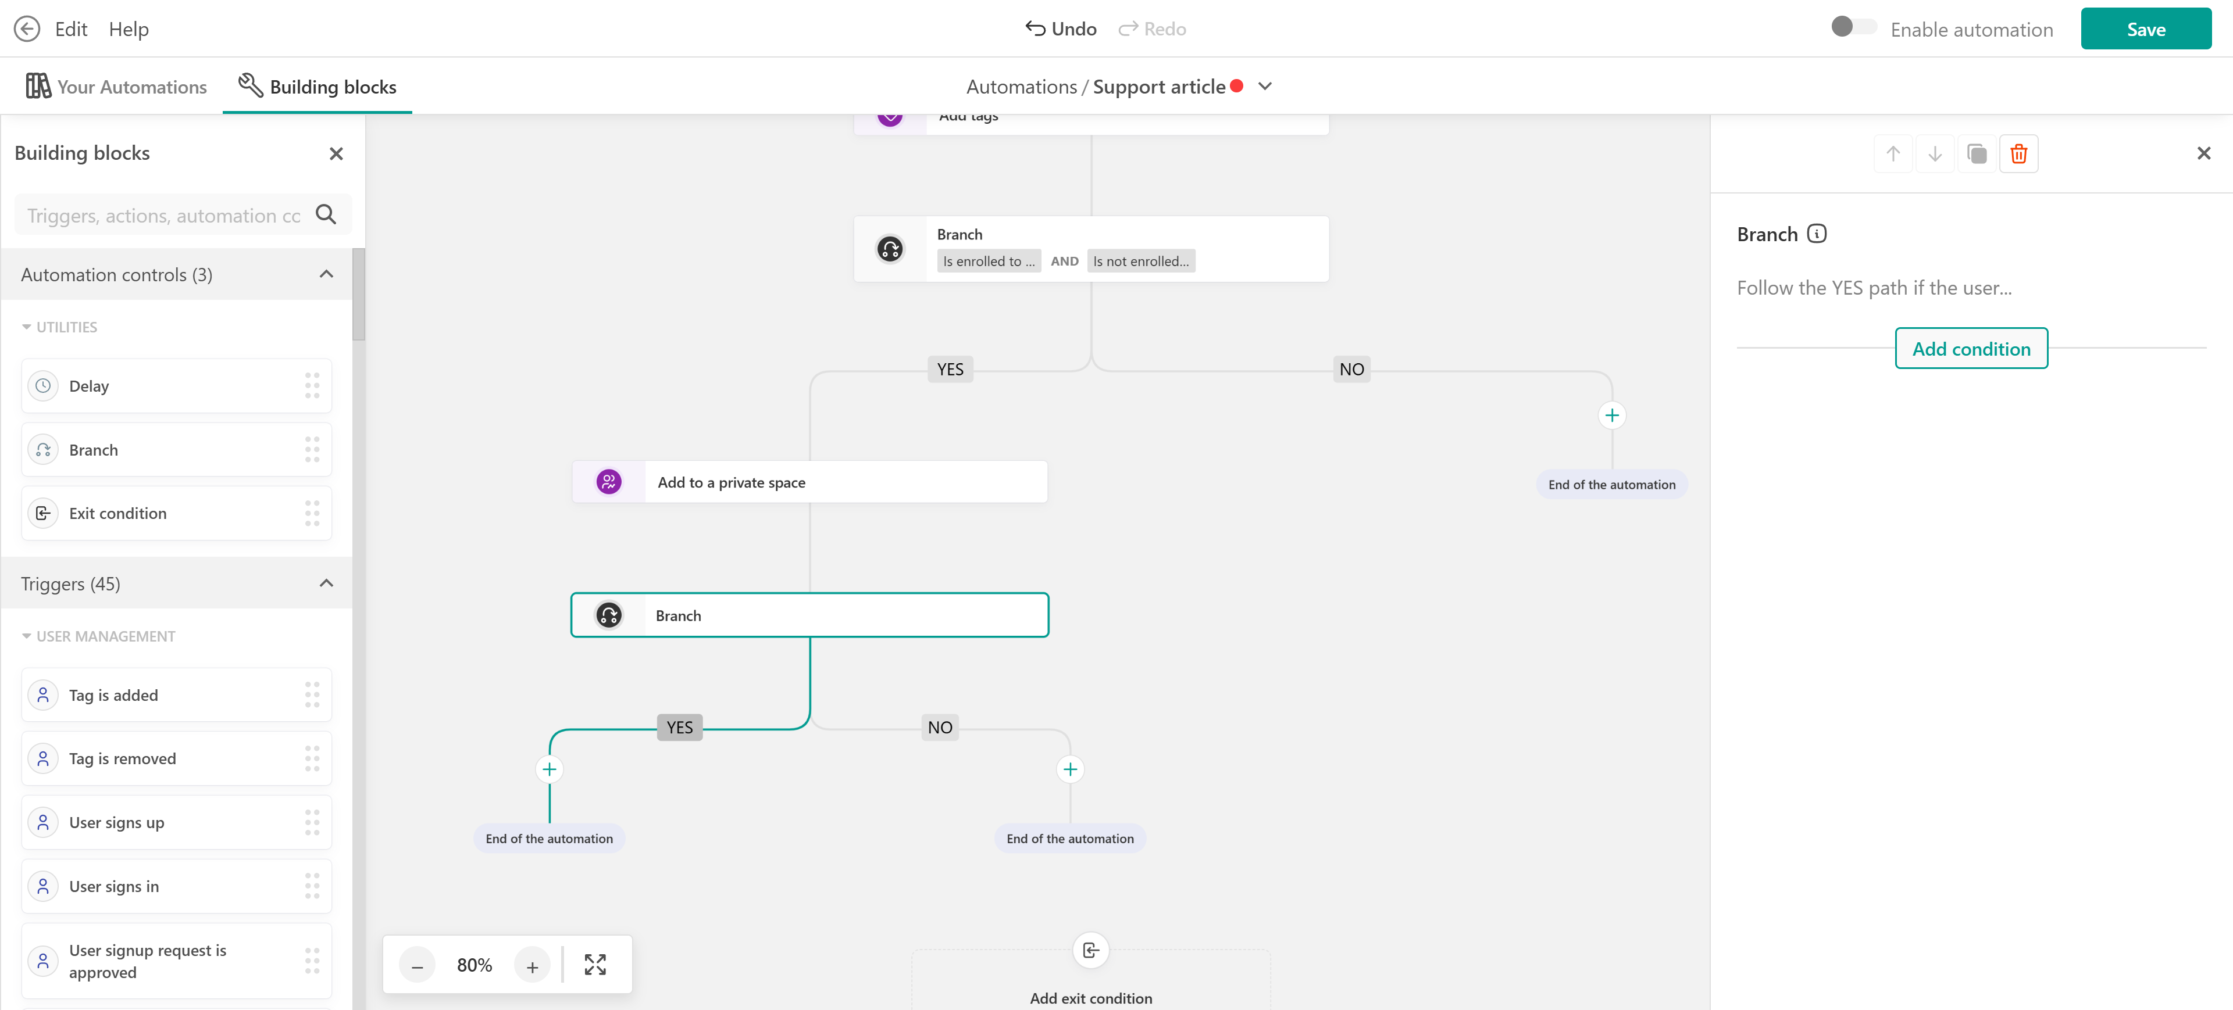Screen dimensions: 2233x1010
Task: Open the Edit menu
Action: 70,28
